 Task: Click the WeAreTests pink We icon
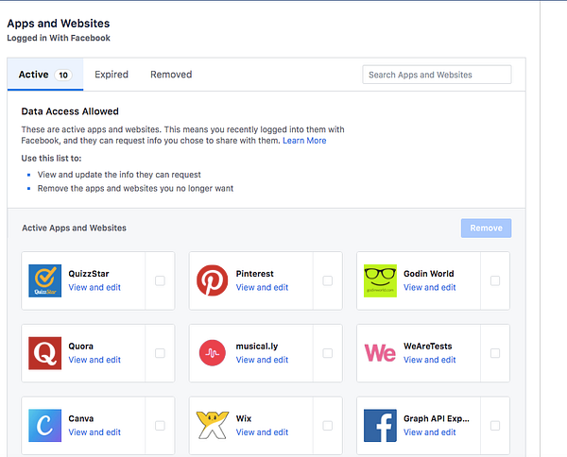pyautogui.click(x=380, y=353)
